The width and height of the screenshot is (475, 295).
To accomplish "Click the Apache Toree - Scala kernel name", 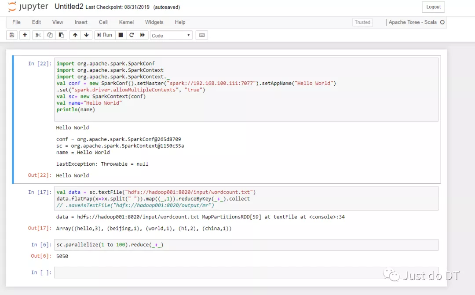I will point(413,22).
